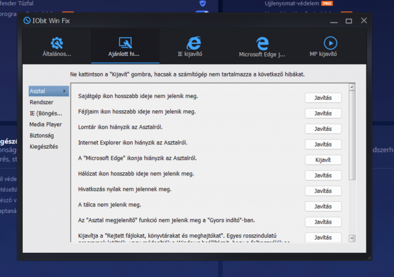
Task: Select Kiegészítés category in sidebar
Action: [44, 147]
